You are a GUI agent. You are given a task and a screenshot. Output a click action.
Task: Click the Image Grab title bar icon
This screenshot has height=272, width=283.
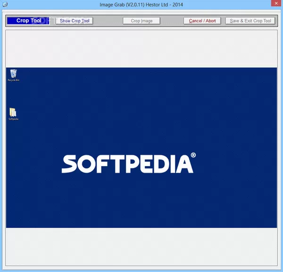click(5, 5)
